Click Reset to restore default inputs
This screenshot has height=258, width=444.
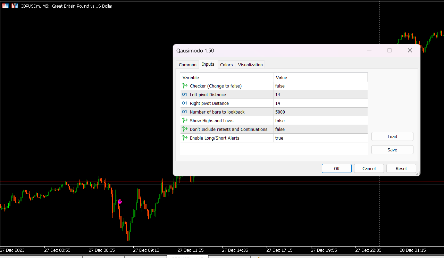tap(401, 168)
